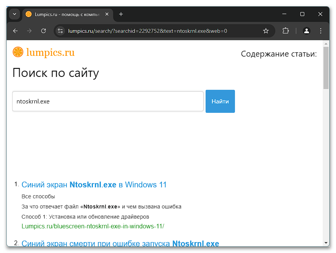View site information icon in address bar
This screenshot has width=336, height=253.
click(60, 31)
